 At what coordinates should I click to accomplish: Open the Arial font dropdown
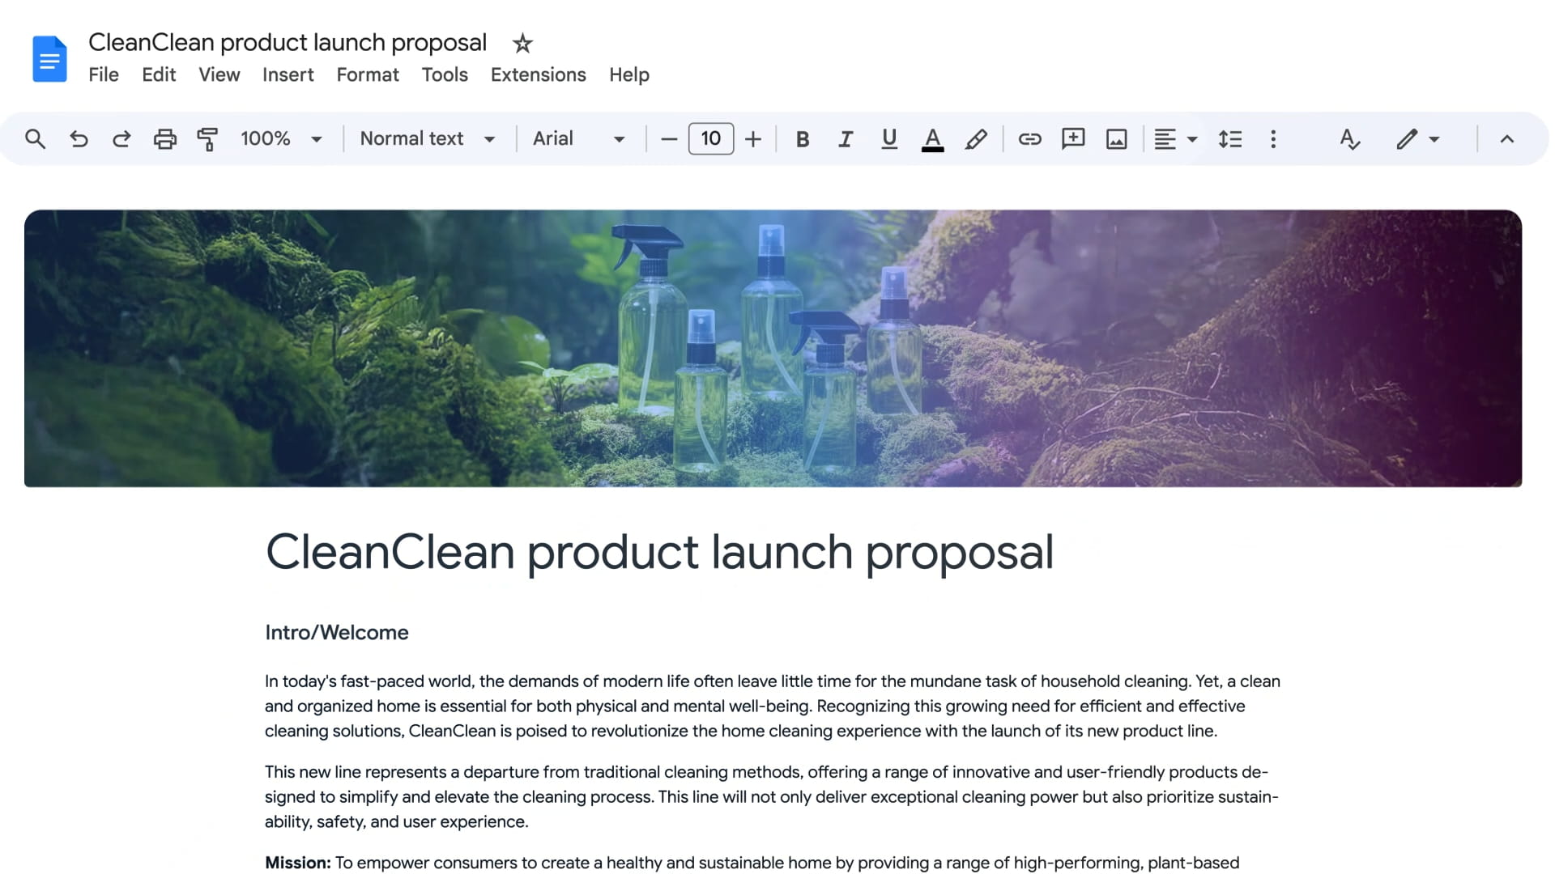coord(578,139)
